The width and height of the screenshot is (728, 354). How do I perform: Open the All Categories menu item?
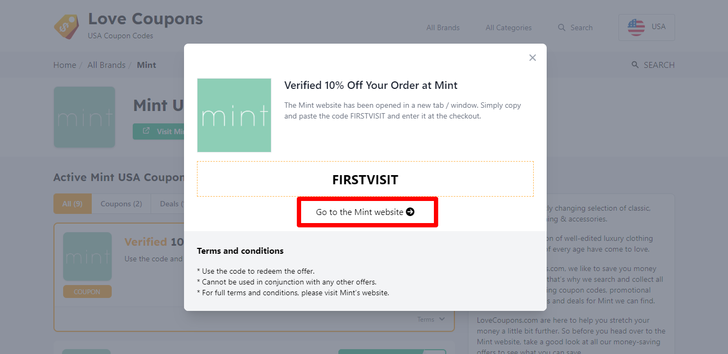508,27
